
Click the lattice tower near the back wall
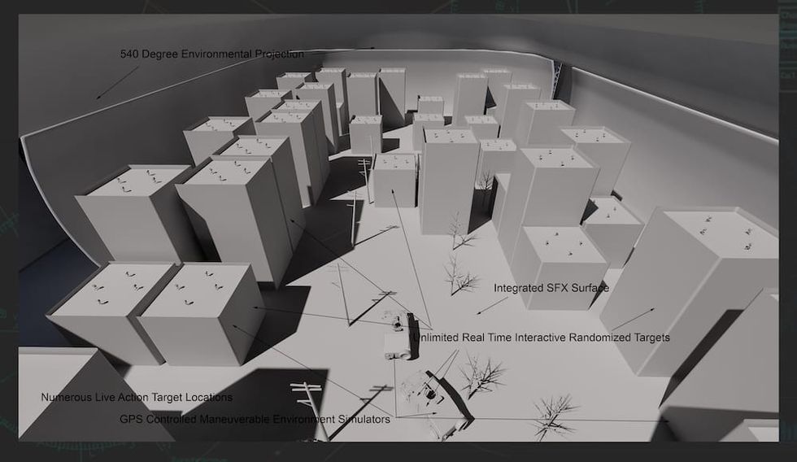(x=558, y=82)
